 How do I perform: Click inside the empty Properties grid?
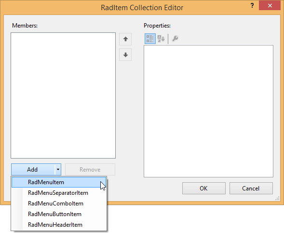208,111
